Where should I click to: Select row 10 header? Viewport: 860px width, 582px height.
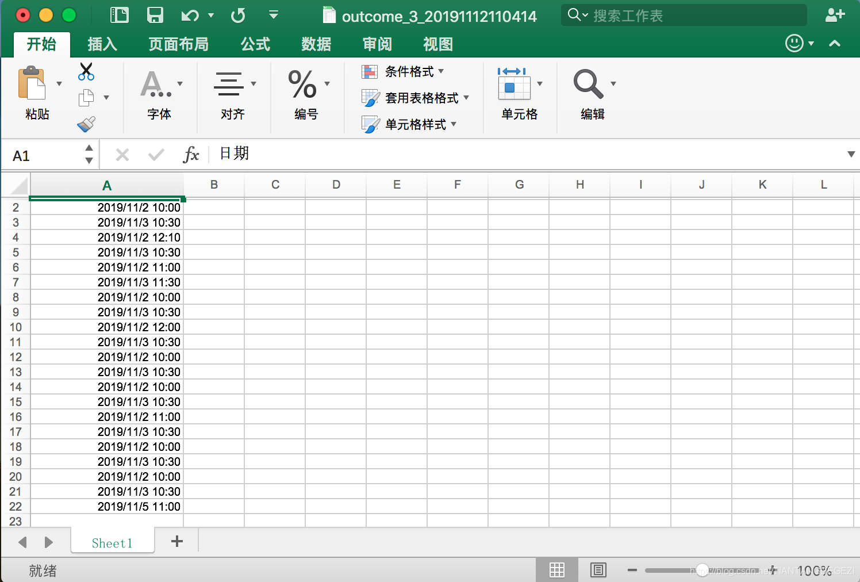coord(16,327)
